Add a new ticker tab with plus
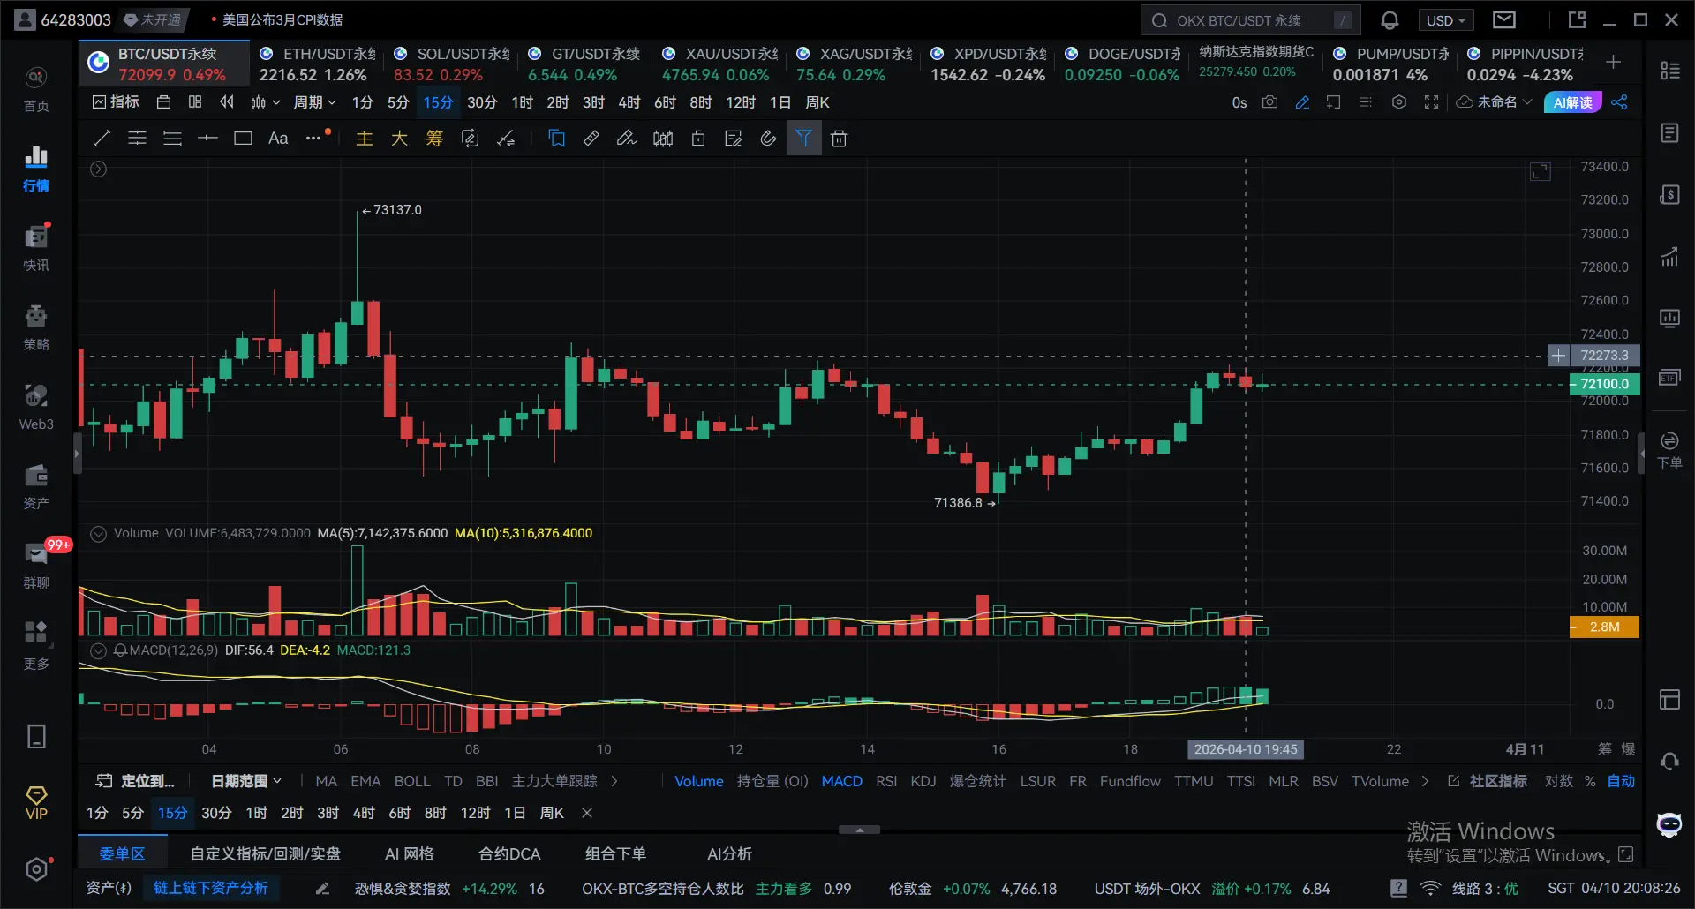 [1613, 62]
